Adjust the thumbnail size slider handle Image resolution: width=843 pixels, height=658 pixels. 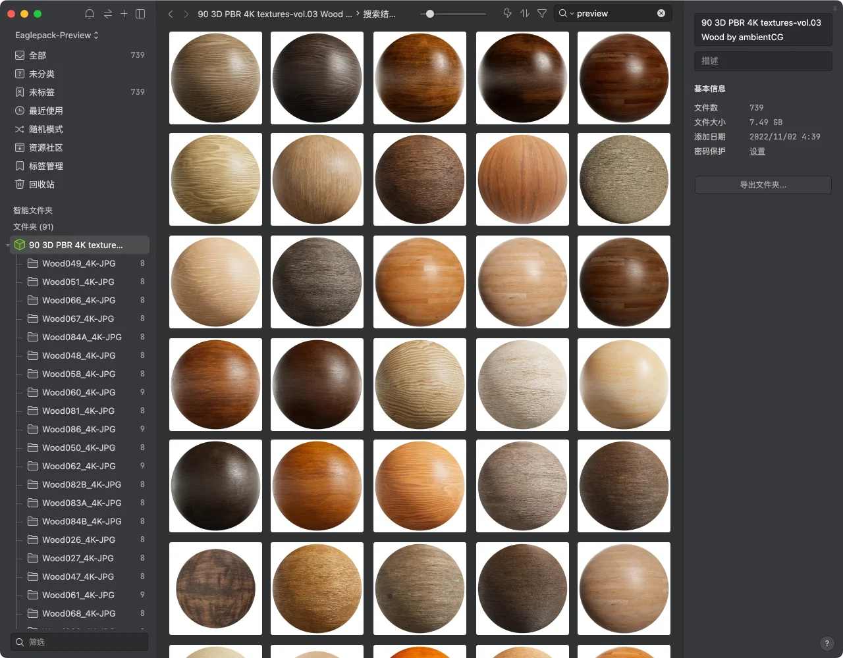tap(430, 13)
